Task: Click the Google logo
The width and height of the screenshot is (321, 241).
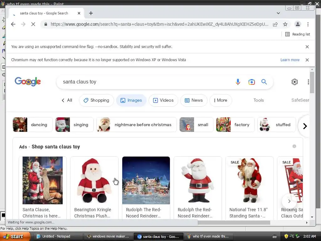Action: click(x=28, y=82)
